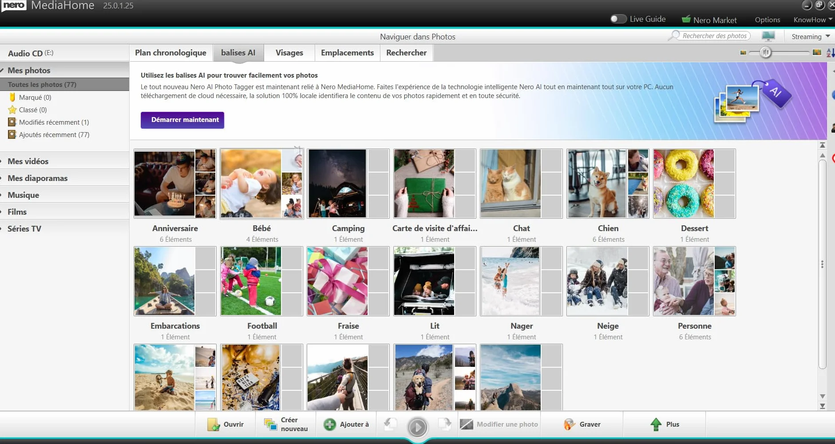
Task: Open the Chien tag album
Action: [x=608, y=184]
